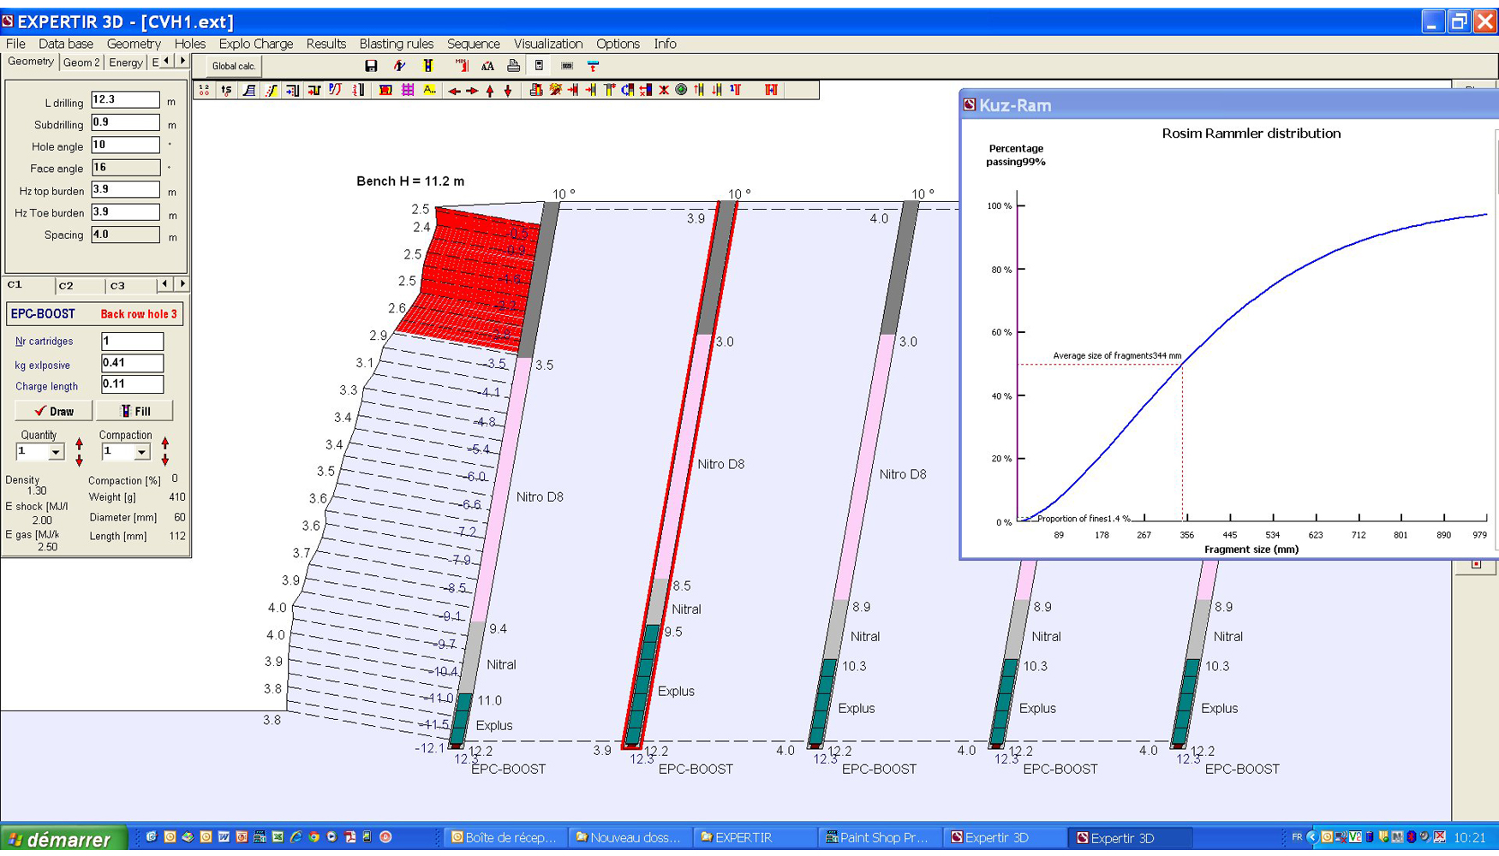
Task: Click the EPC-BOOST cartridge name field
Action: (x=94, y=314)
